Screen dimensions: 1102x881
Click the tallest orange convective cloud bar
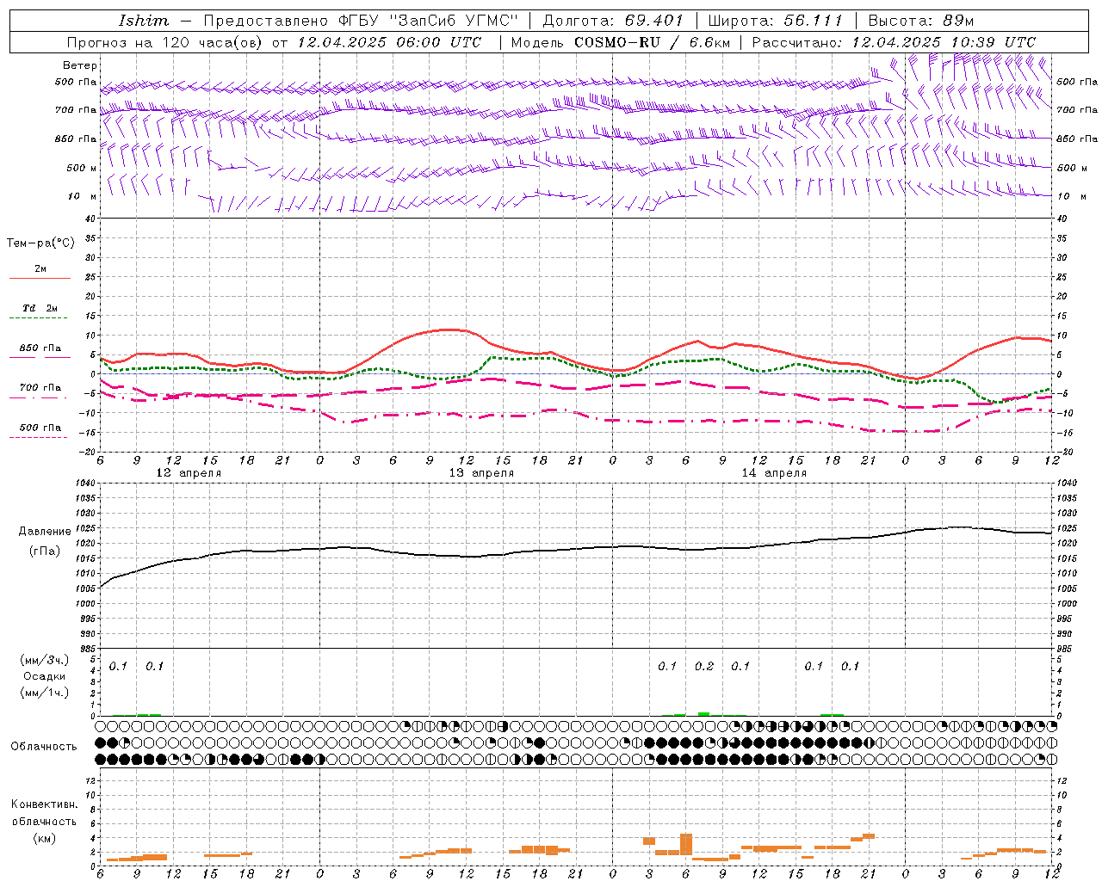686,844
